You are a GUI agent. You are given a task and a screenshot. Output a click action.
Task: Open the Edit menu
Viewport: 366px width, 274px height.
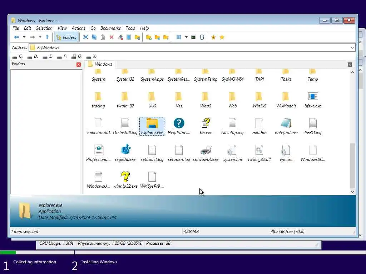[x=27, y=28]
